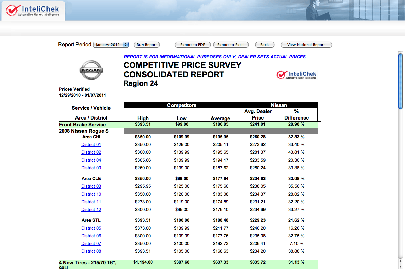Click the 43.81 % difference value

[296, 152]
